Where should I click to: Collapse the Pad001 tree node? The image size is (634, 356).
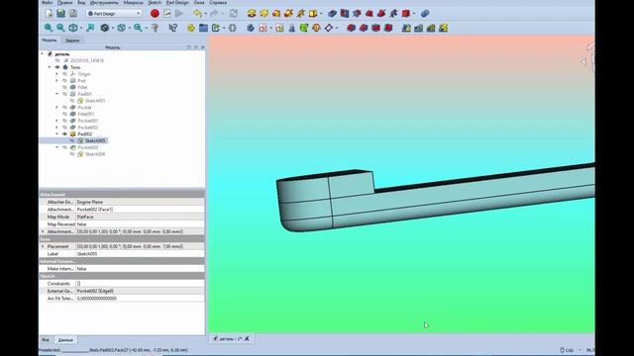tap(56, 94)
